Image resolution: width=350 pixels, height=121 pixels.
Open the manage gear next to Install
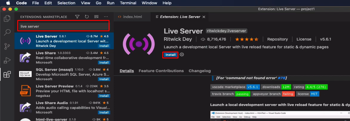(182, 55)
